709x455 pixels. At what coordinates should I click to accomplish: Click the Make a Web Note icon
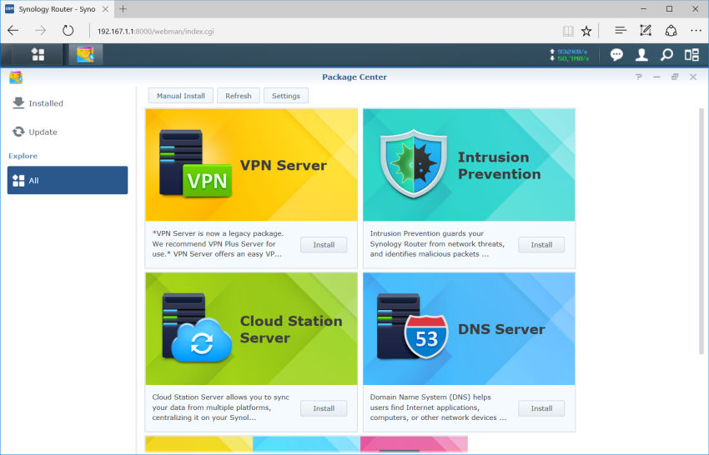[646, 30]
